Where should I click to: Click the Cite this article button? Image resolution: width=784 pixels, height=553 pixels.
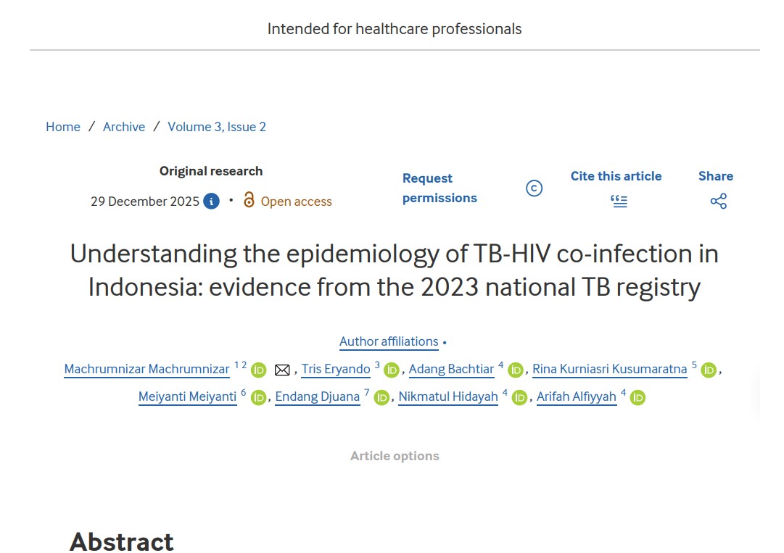[x=616, y=176]
